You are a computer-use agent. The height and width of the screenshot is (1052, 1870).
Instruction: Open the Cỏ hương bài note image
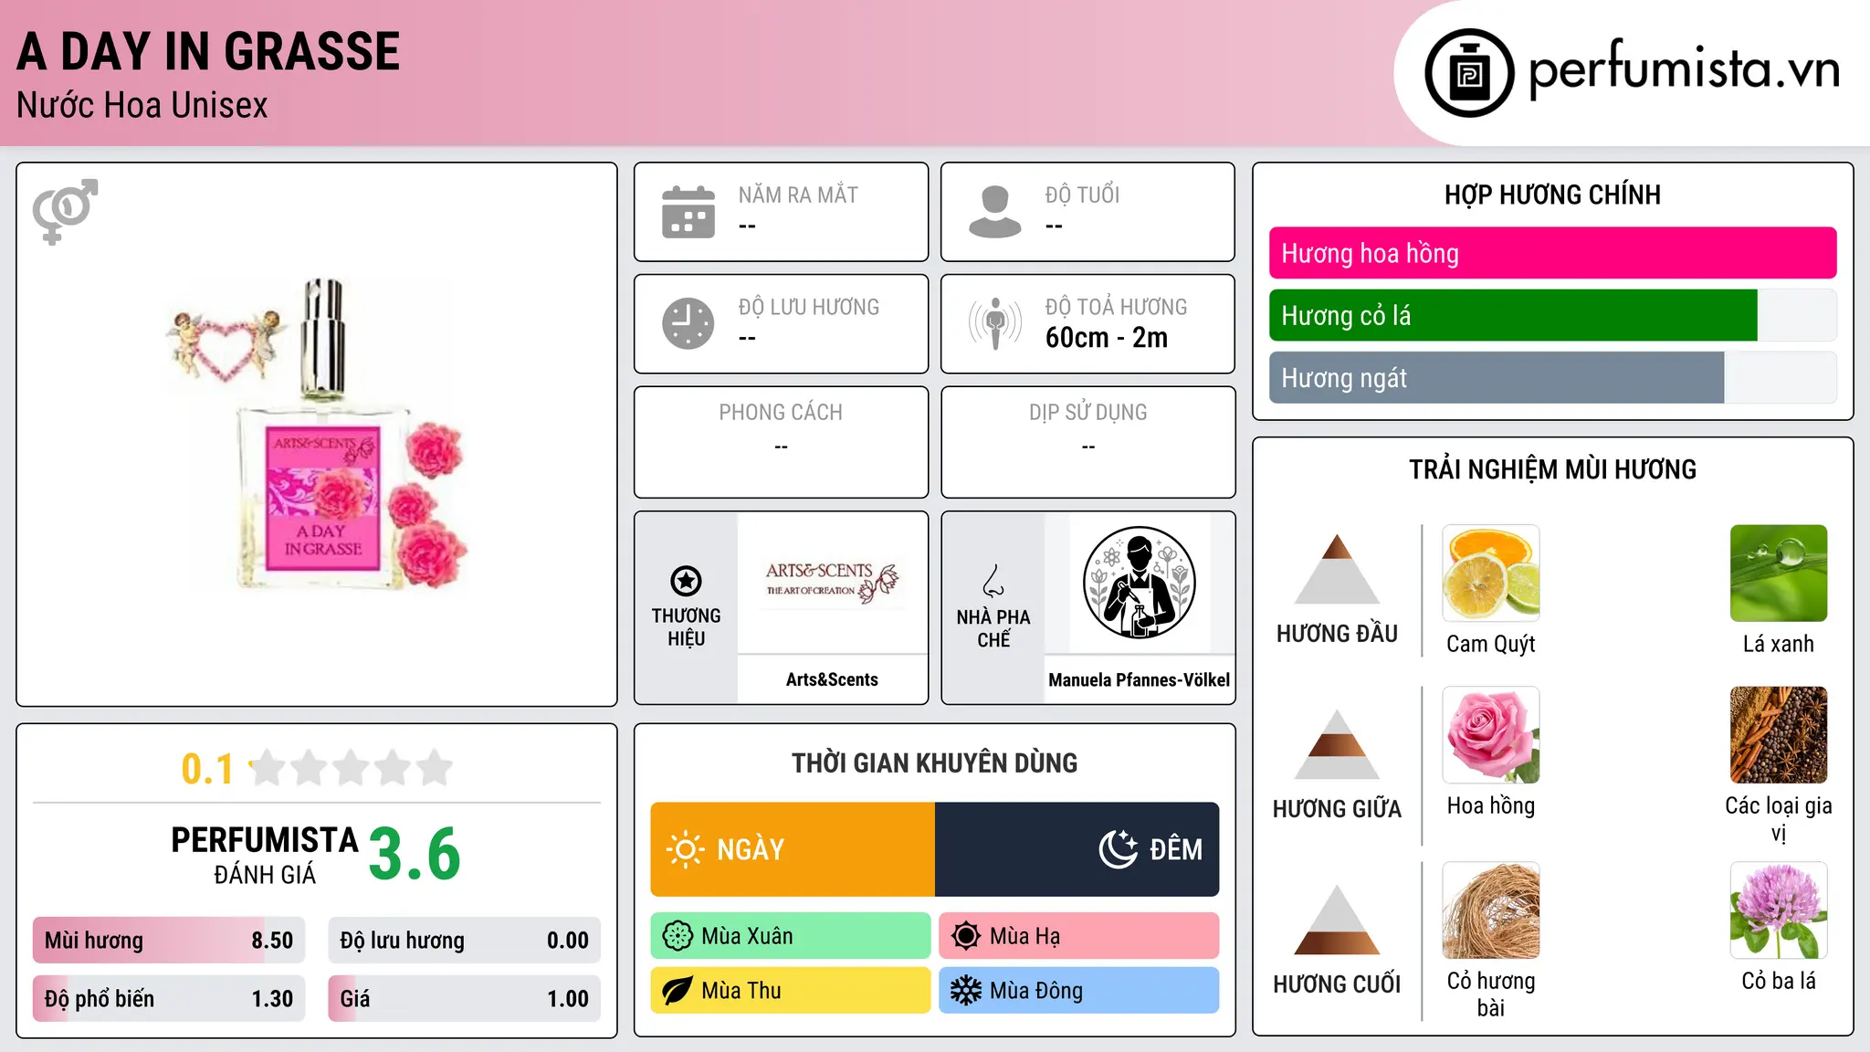click(x=1491, y=910)
